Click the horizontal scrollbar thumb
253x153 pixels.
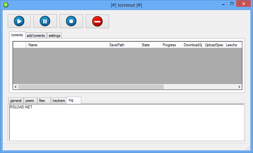[91, 87]
